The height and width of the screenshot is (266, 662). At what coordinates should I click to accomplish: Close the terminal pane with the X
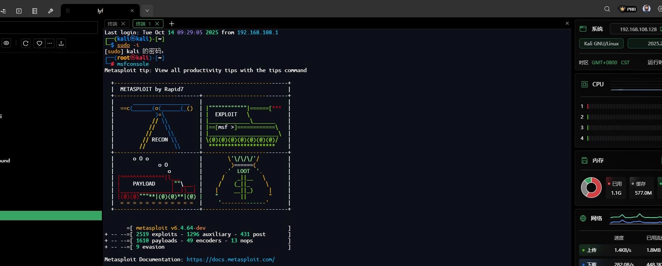567,23
